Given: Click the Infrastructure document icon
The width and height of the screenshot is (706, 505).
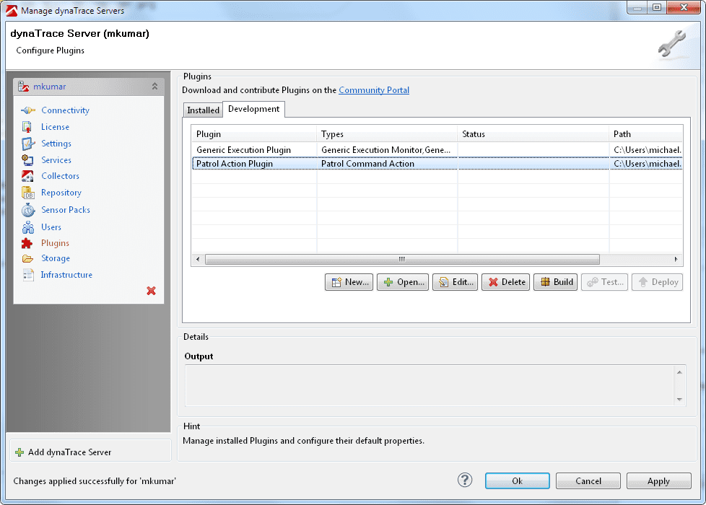Looking at the screenshot, I should pyautogui.click(x=28, y=275).
